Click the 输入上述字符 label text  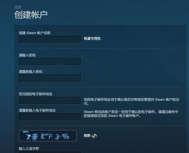(29, 149)
